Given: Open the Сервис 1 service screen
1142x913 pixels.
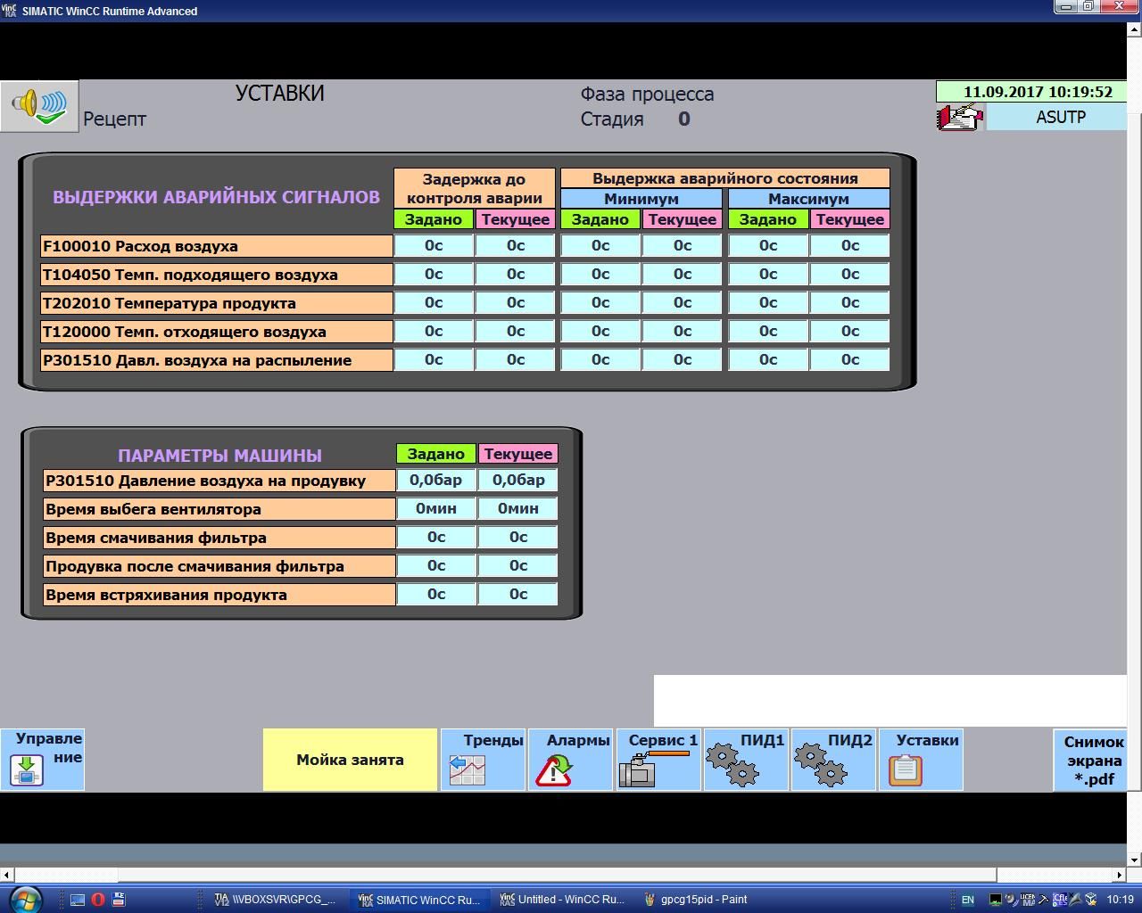Looking at the screenshot, I should coord(658,760).
